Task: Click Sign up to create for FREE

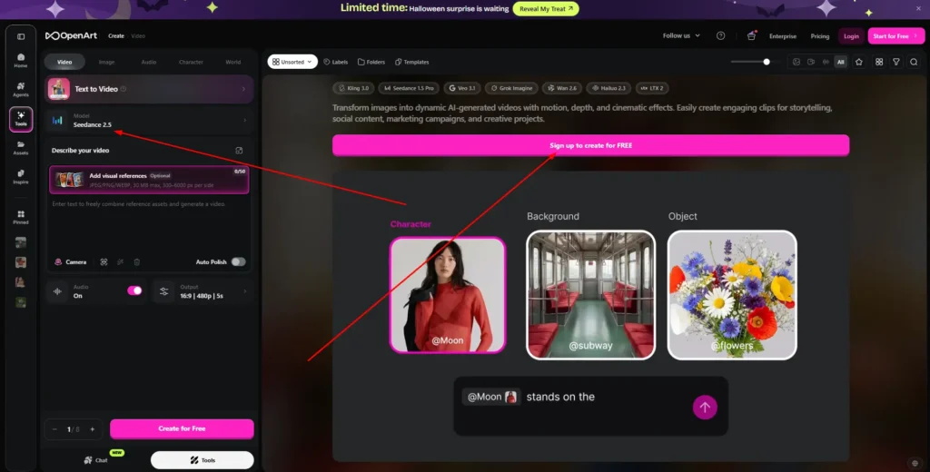Action: coord(590,145)
